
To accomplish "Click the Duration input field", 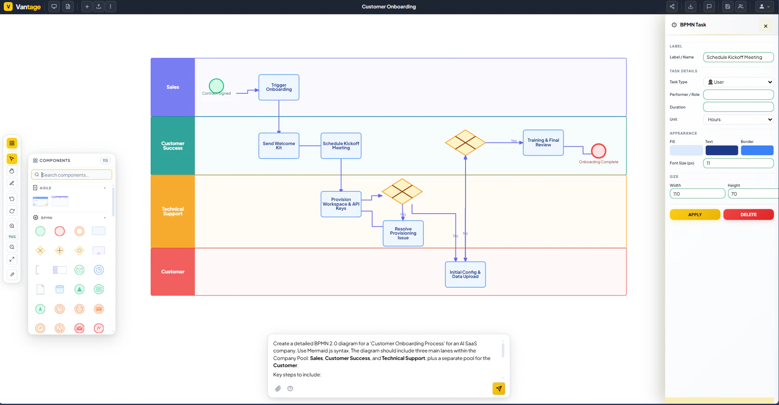I will point(738,107).
